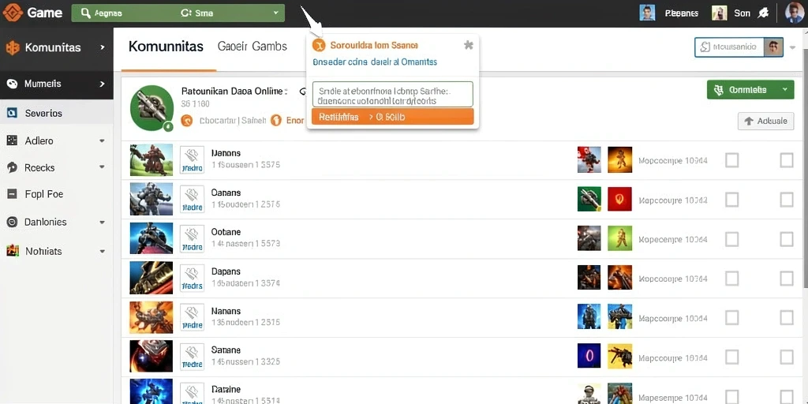Click the green community avatar icon
Viewport: 808px width, 404px height.
pos(151,107)
